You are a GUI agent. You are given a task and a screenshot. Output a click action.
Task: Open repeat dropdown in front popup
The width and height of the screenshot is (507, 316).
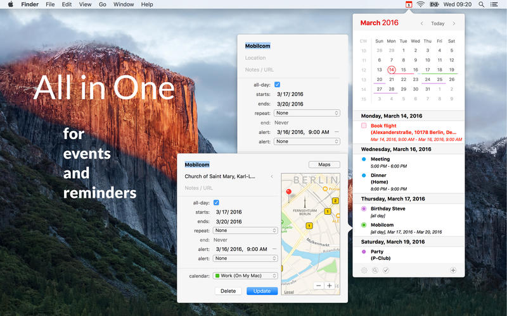coord(245,231)
